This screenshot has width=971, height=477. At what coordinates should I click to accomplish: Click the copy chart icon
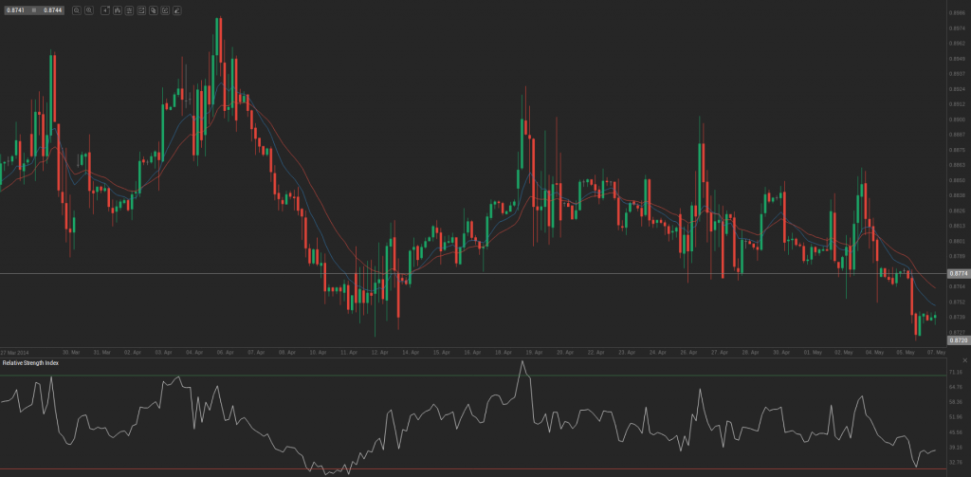[x=153, y=10]
